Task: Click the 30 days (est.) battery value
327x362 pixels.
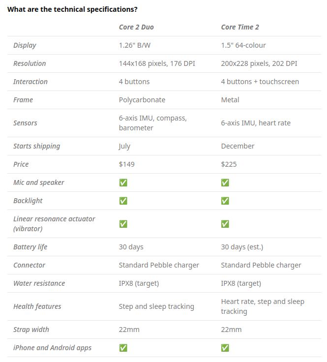Action: [x=242, y=247]
